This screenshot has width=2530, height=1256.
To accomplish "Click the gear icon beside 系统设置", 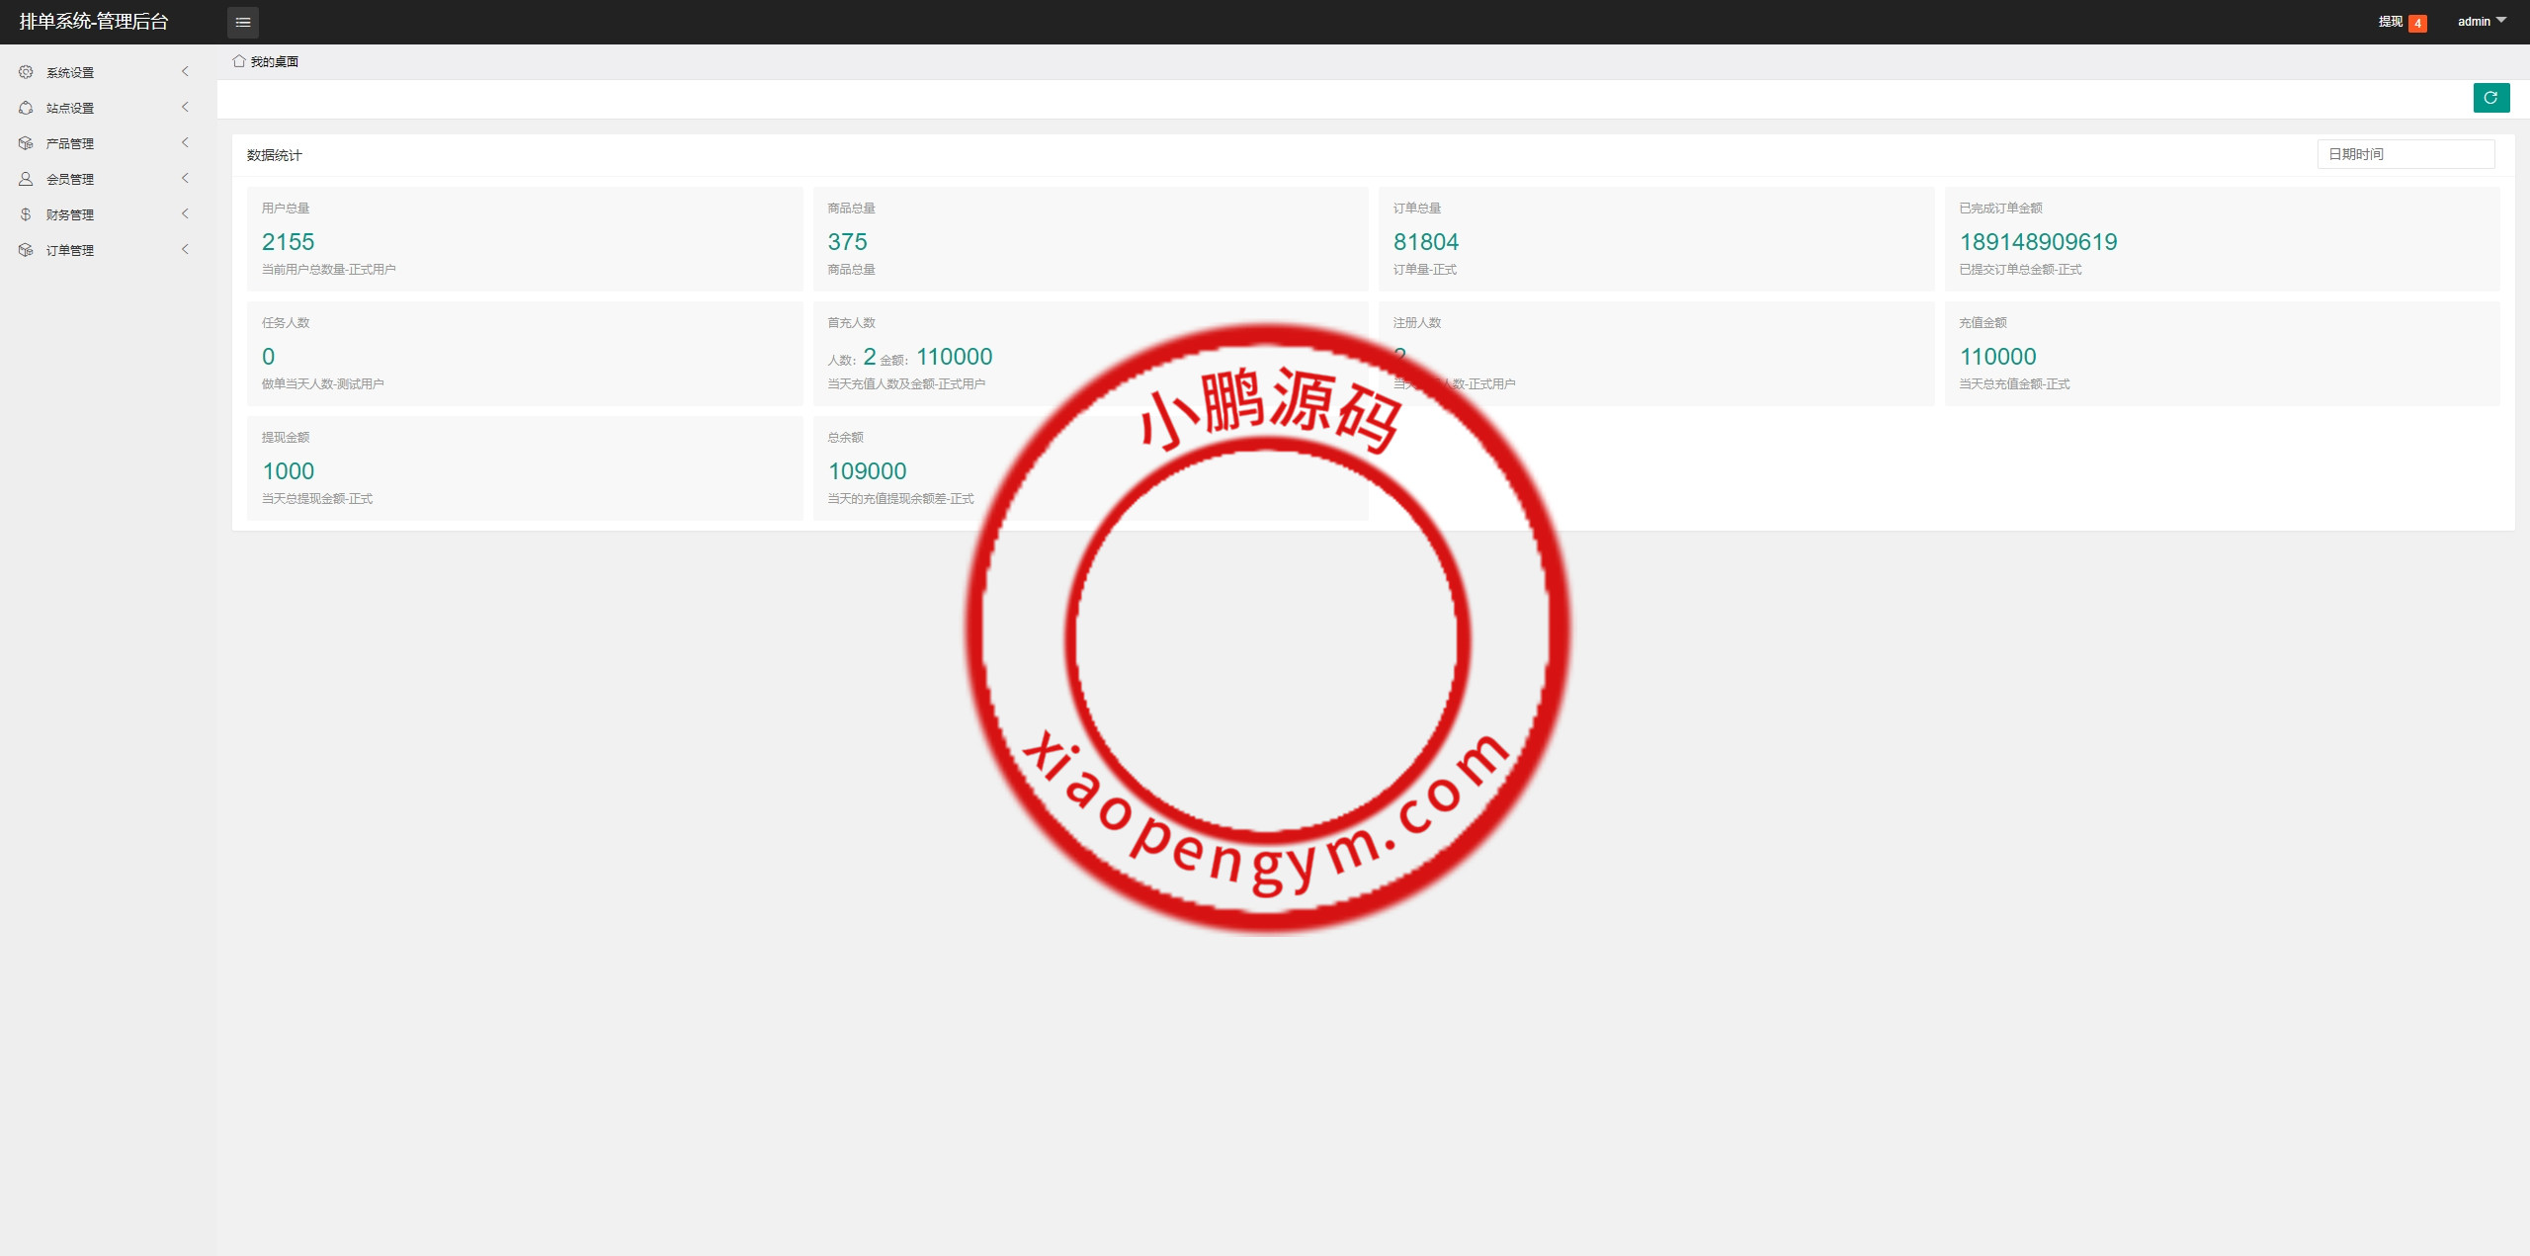I will [26, 72].
